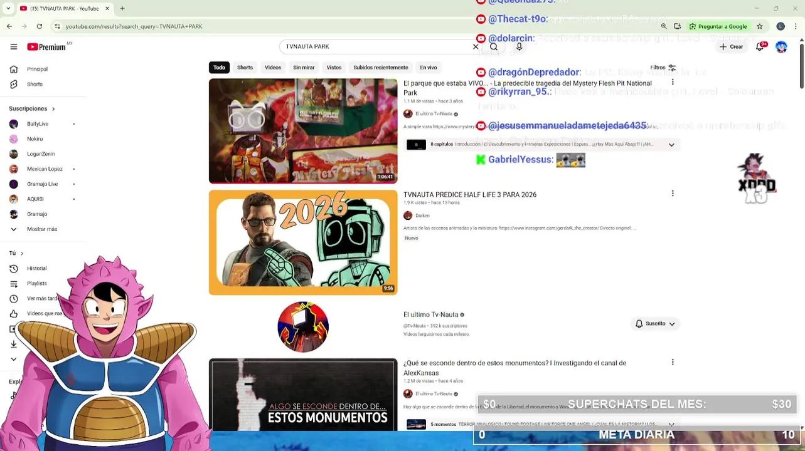Open El parque que estaba VIVO video title
This screenshot has height=451, width=805.
click(527, 88)
